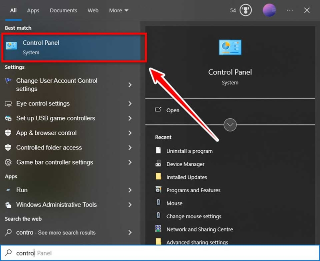Click the Windows Administrative Tools icon

click(x=8, y=205)
